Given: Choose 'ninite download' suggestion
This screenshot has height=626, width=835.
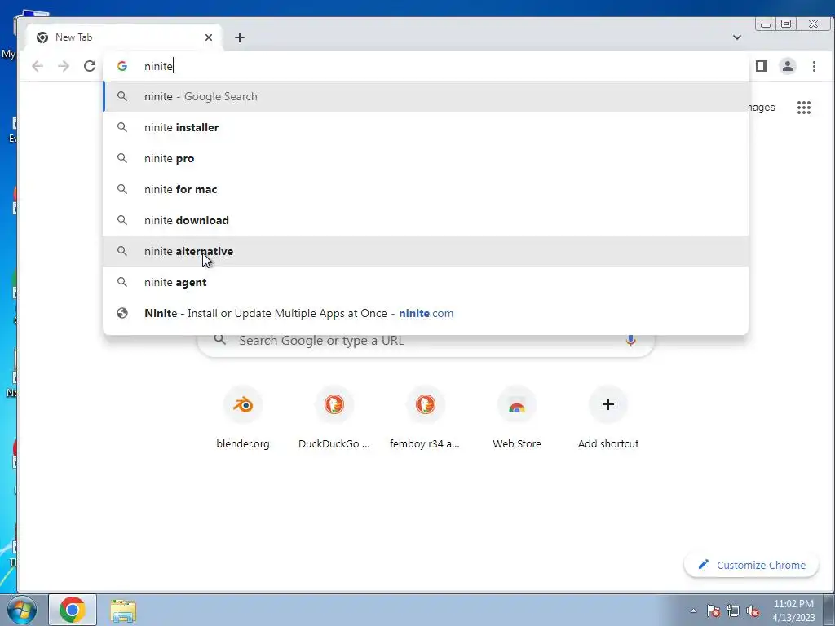Looking at the screenshot, I should coord(426,220).
